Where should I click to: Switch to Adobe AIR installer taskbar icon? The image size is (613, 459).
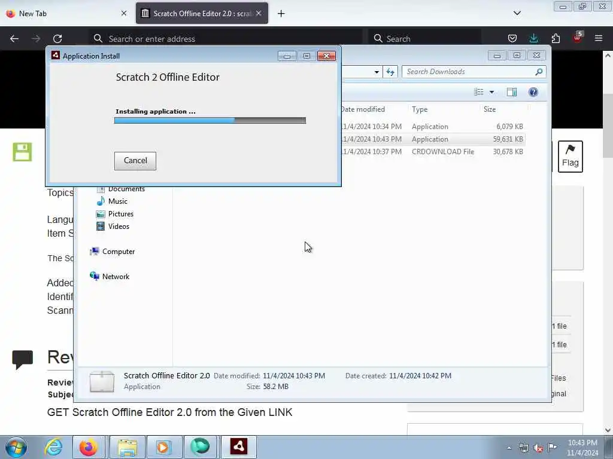(x=239, y=447)
